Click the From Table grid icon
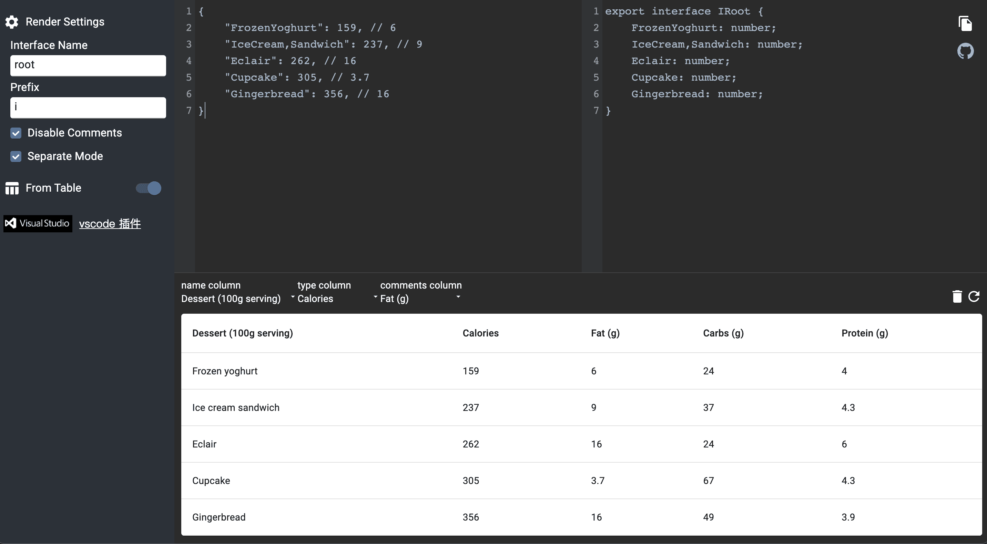This screenshot has height=544, width=987. (x=12, y=188)
